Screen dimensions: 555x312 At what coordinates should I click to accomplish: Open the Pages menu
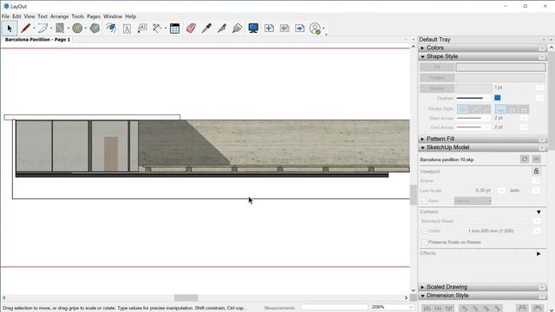[94, 16]
